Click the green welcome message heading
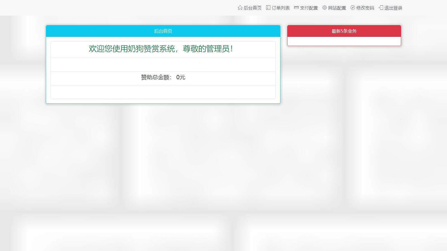The height and width of the screenshot is (251, 447). click(161, 49)
